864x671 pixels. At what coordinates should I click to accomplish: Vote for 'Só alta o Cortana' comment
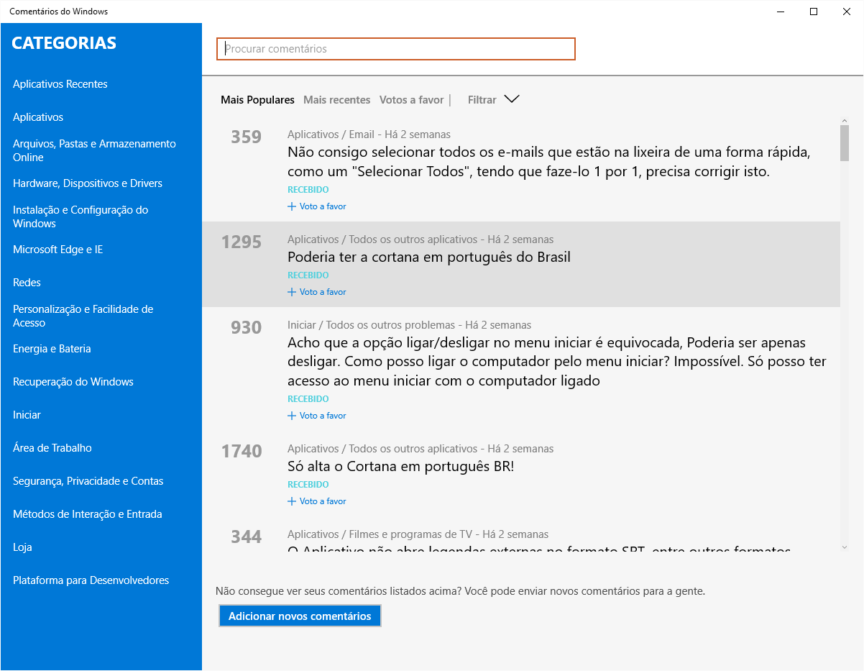click(x=317, y=501)
